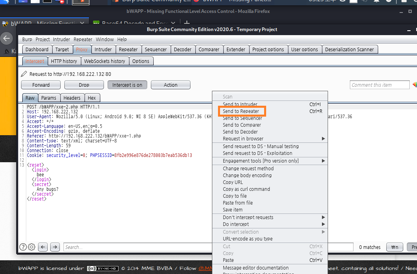417x274 pixels.
Task: Open the Action button menu
Action: pyautogui.click(x=170, y=85)
